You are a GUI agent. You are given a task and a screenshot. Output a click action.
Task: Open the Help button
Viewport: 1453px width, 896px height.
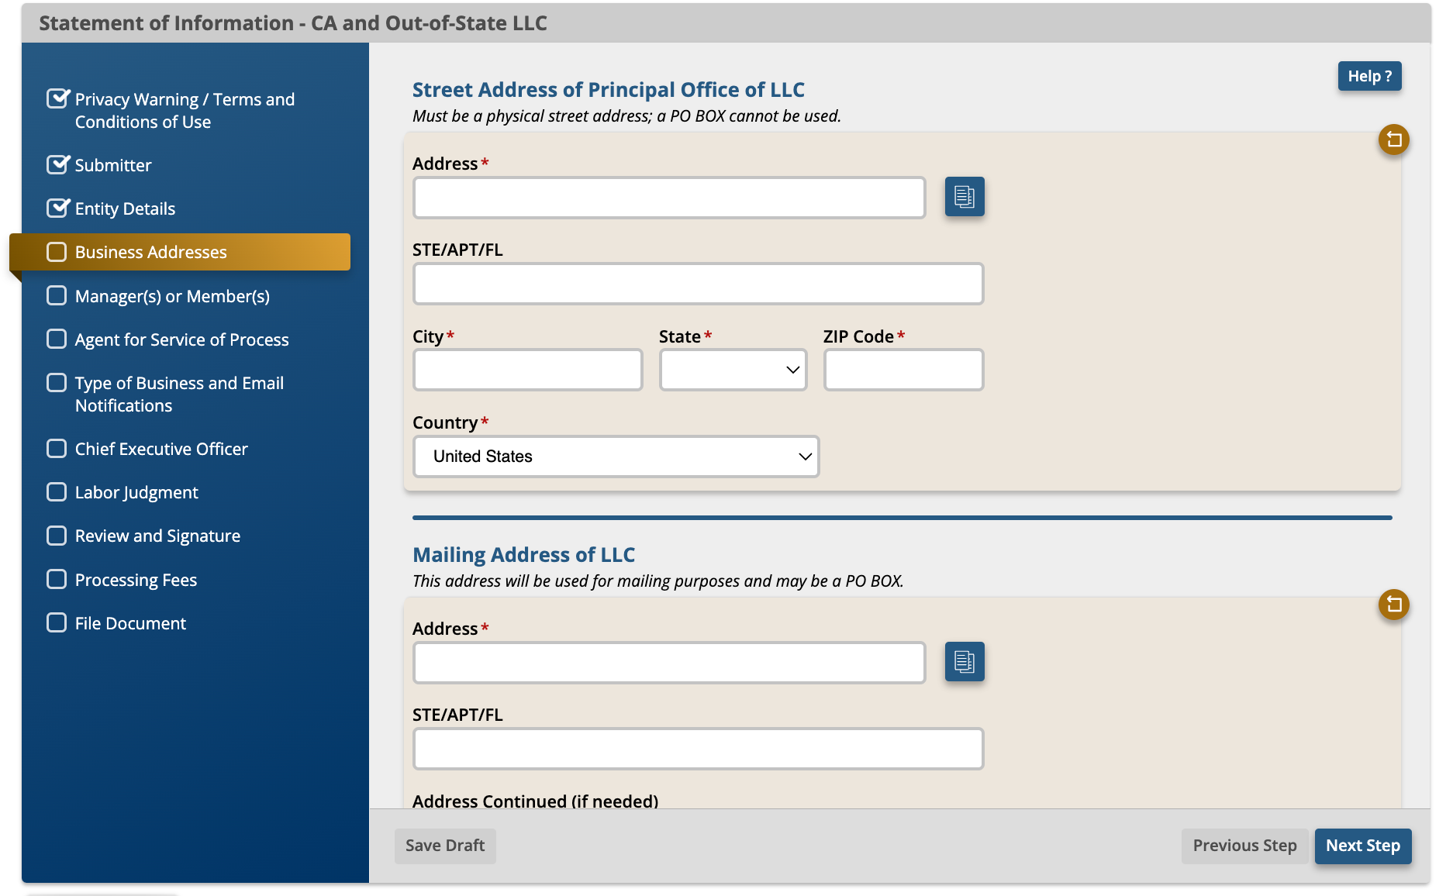1369,76
